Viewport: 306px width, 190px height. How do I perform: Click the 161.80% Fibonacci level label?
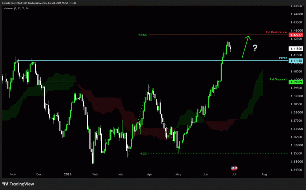click(x=142, y=35)
